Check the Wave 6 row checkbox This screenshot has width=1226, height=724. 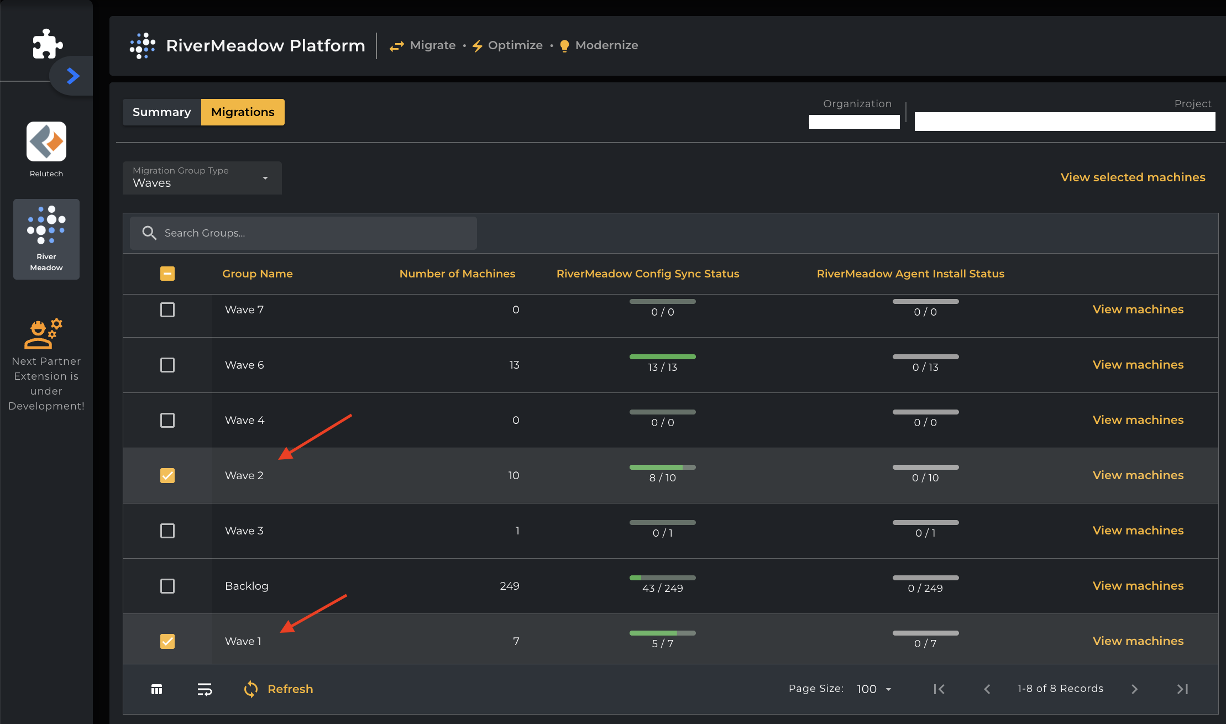coord(167,365)
